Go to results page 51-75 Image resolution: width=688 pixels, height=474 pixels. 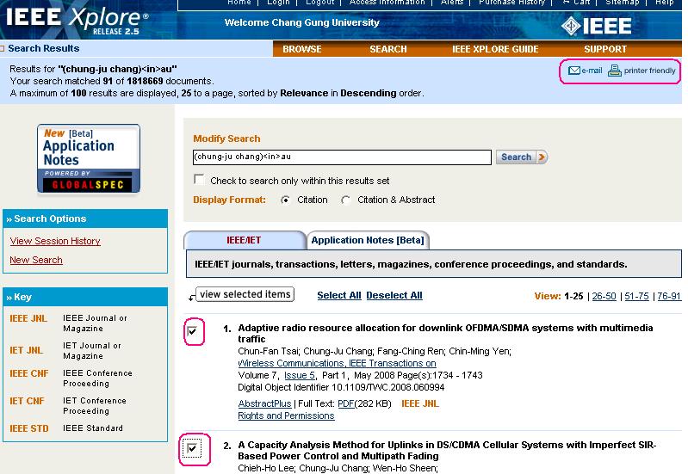coord(636,297)
